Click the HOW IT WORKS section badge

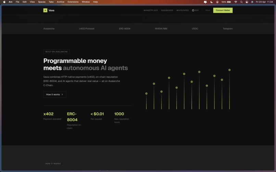(53, 163)
